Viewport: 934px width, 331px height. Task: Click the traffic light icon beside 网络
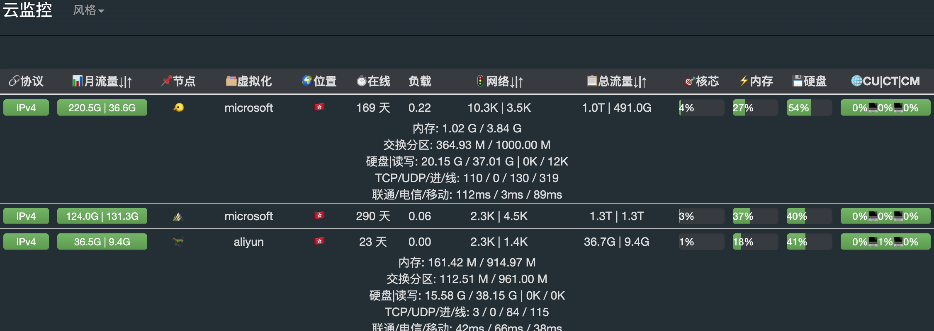point(480,81)
